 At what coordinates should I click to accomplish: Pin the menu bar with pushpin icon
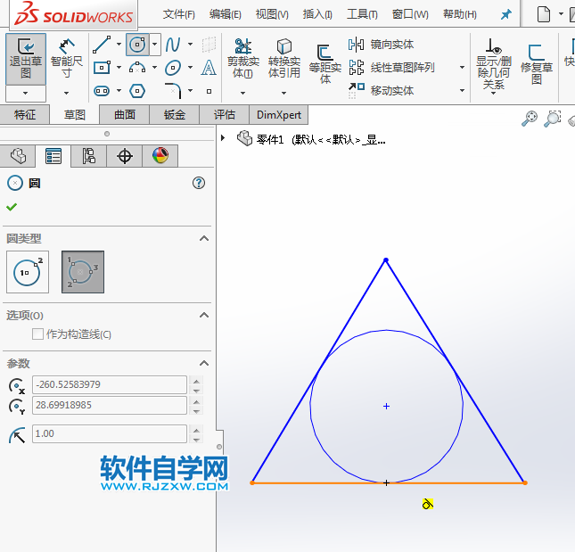point(506,14)
